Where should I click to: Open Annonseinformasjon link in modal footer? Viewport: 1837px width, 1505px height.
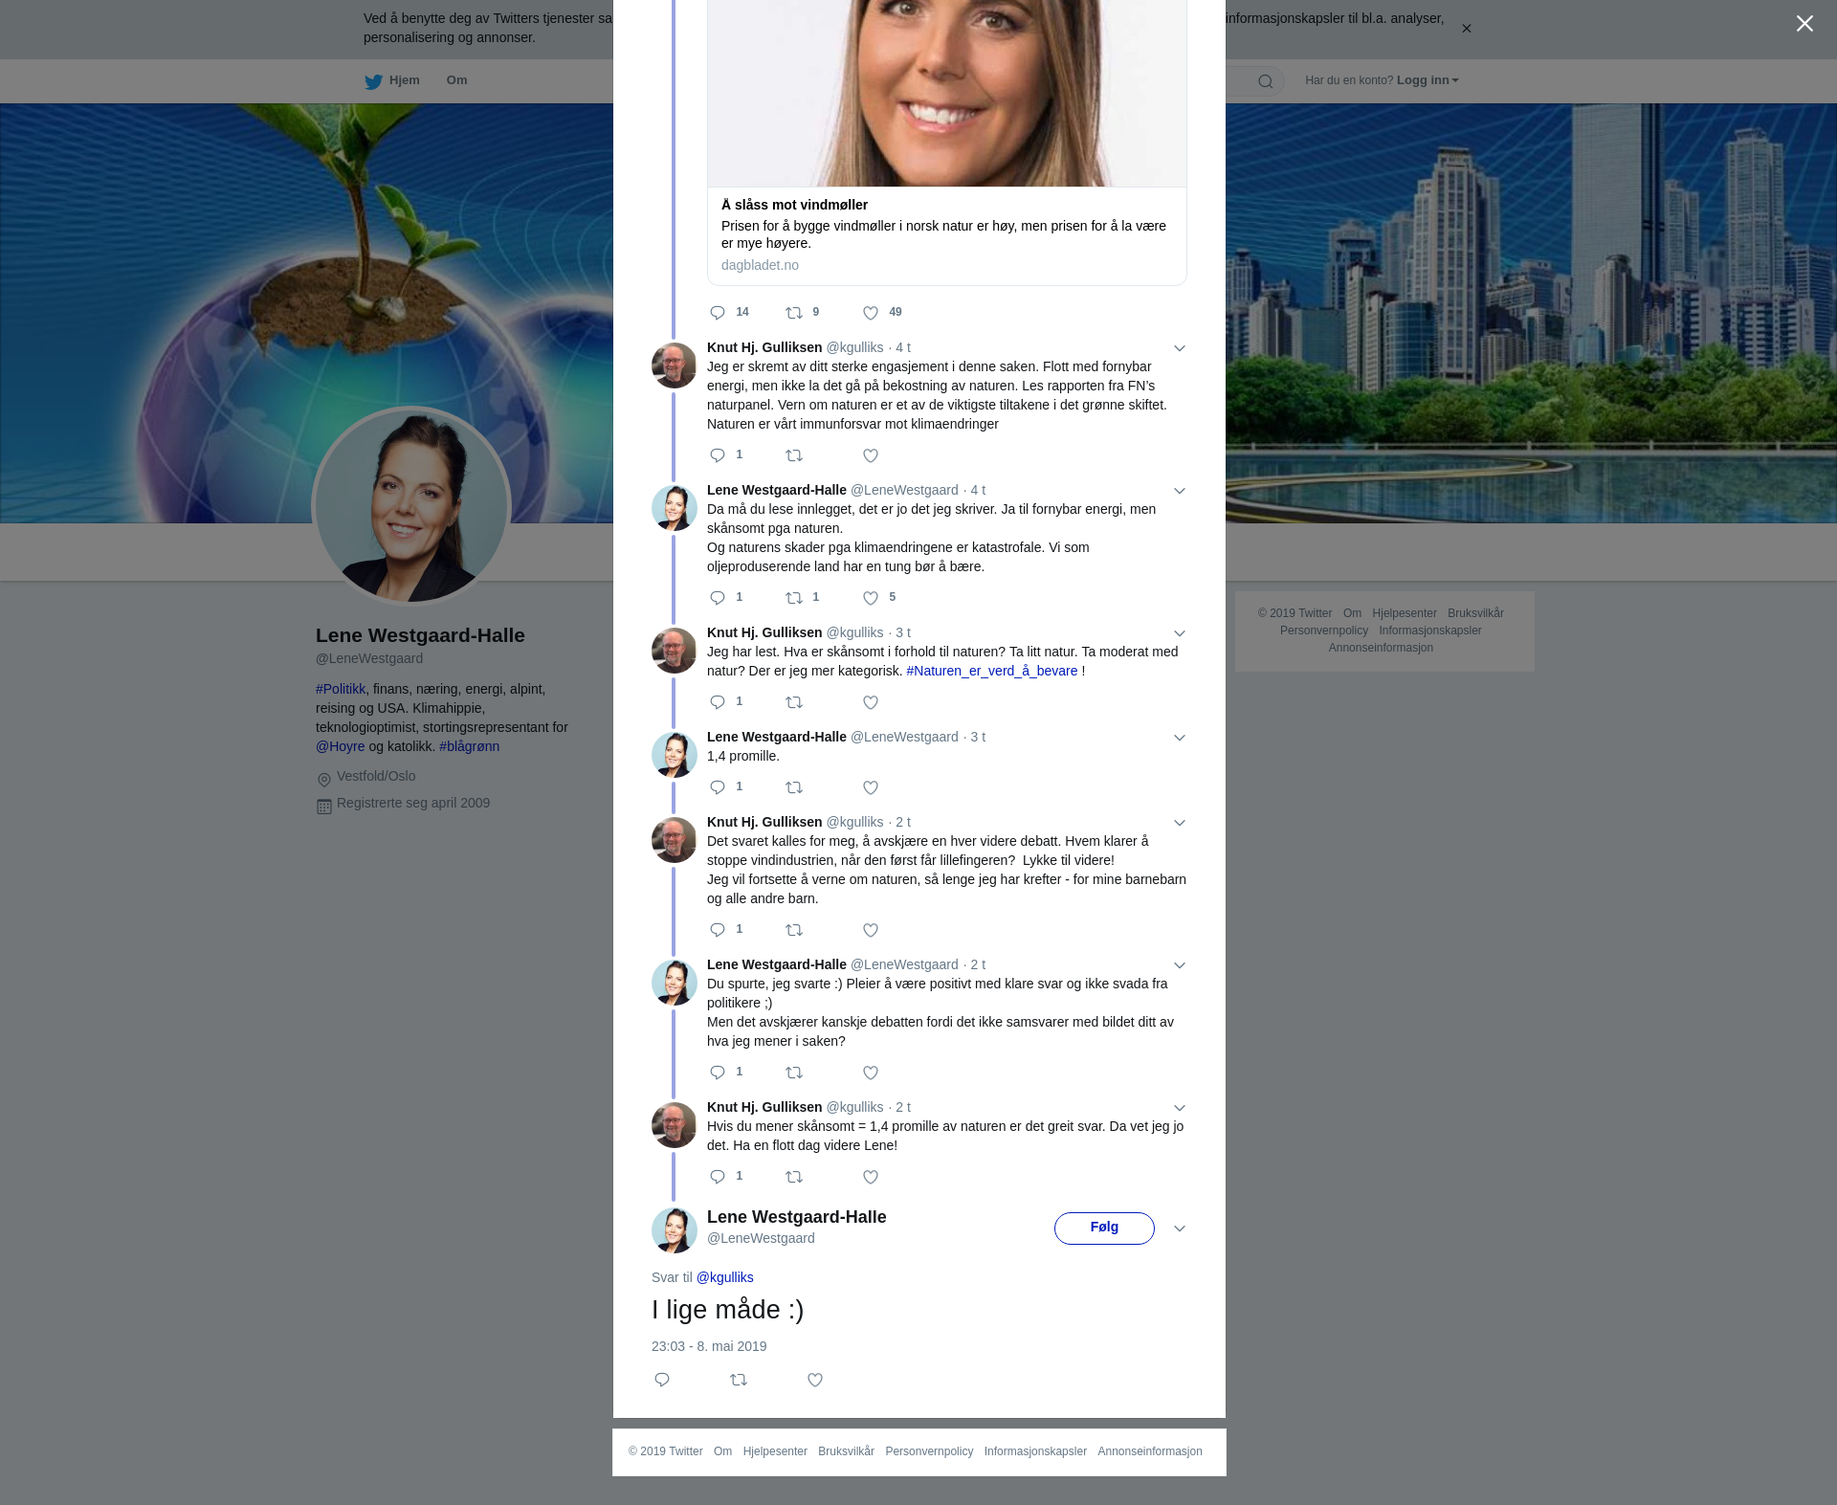(x=1150, y=1451)
